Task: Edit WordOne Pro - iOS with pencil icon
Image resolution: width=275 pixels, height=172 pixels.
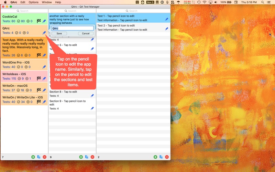Action: (44, 67)
